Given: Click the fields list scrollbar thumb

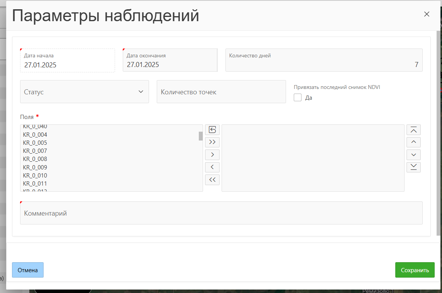Looking at the screenshot, I should click(201, 136).
